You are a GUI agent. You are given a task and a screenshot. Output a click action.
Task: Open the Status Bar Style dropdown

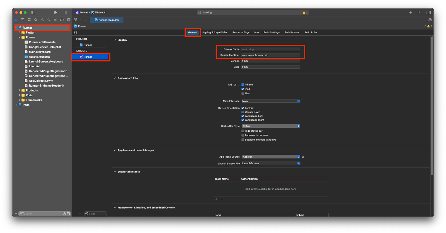271,126
